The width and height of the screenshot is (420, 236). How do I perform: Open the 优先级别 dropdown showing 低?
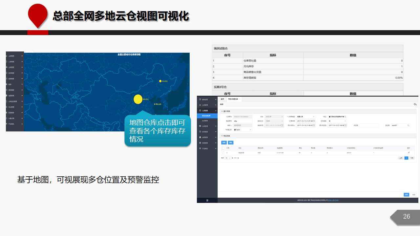click(x=337, y=121)
